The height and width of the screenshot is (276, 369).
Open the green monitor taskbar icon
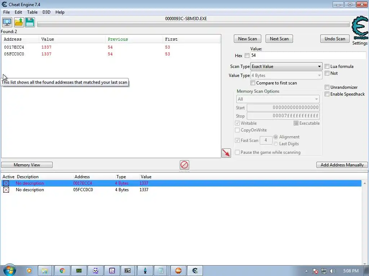pos(79,271)
